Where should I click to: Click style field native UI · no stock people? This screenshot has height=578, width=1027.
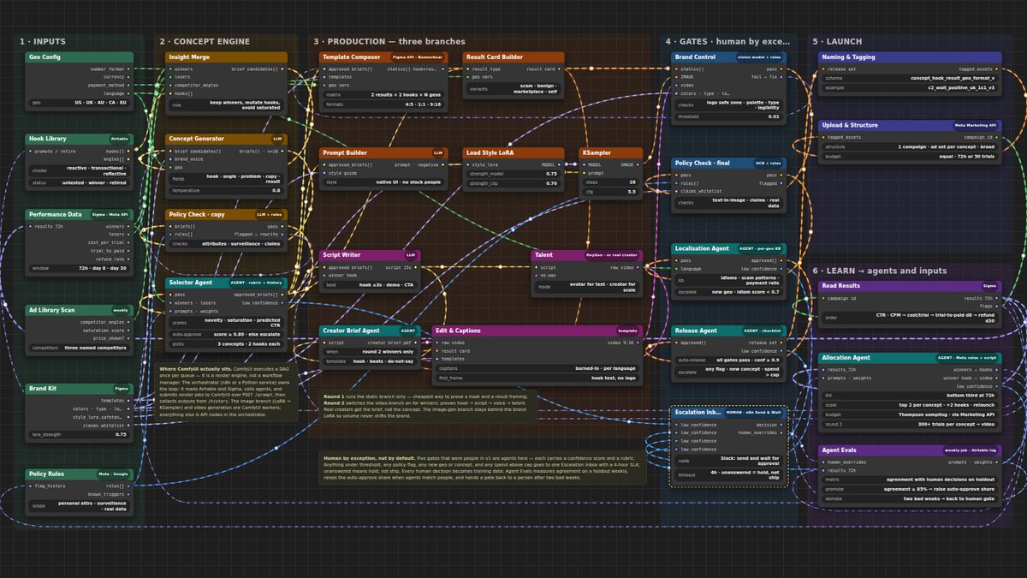coord(383,182)
